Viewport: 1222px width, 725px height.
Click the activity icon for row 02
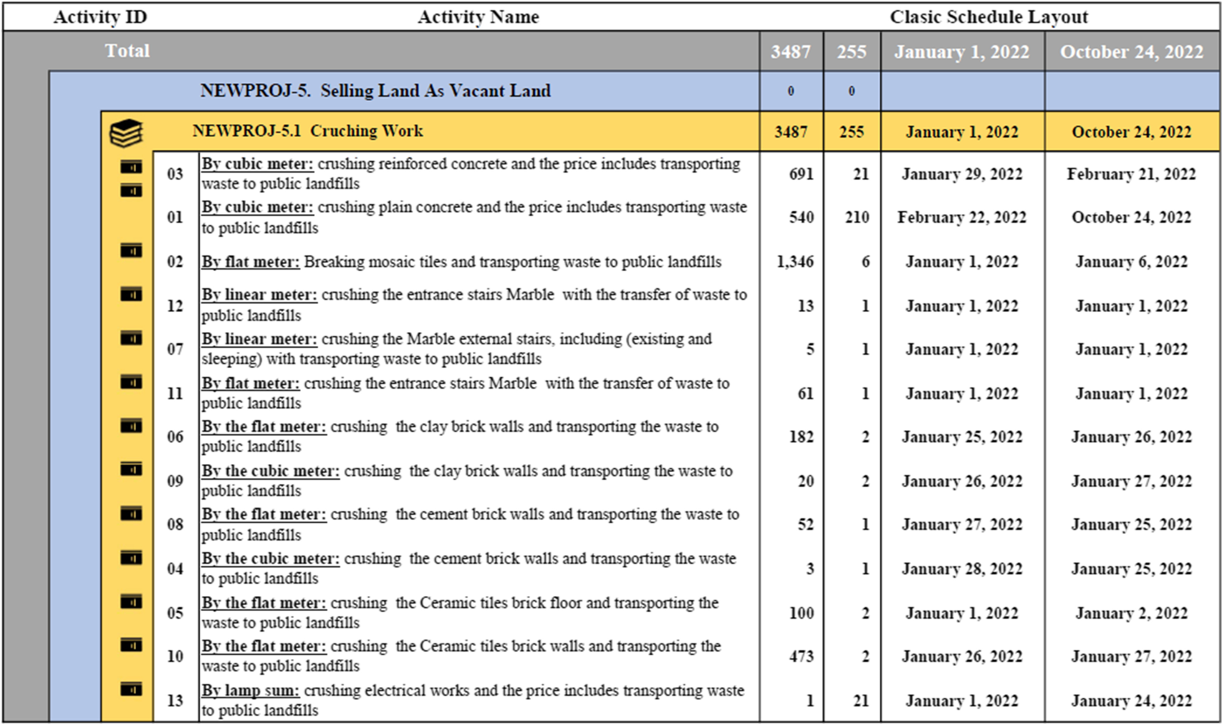pyautogui.click(x=131, y=251)
